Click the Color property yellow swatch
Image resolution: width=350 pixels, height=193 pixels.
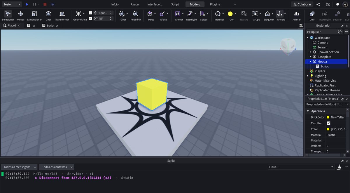pyautogui.click(x=328, y=129)
